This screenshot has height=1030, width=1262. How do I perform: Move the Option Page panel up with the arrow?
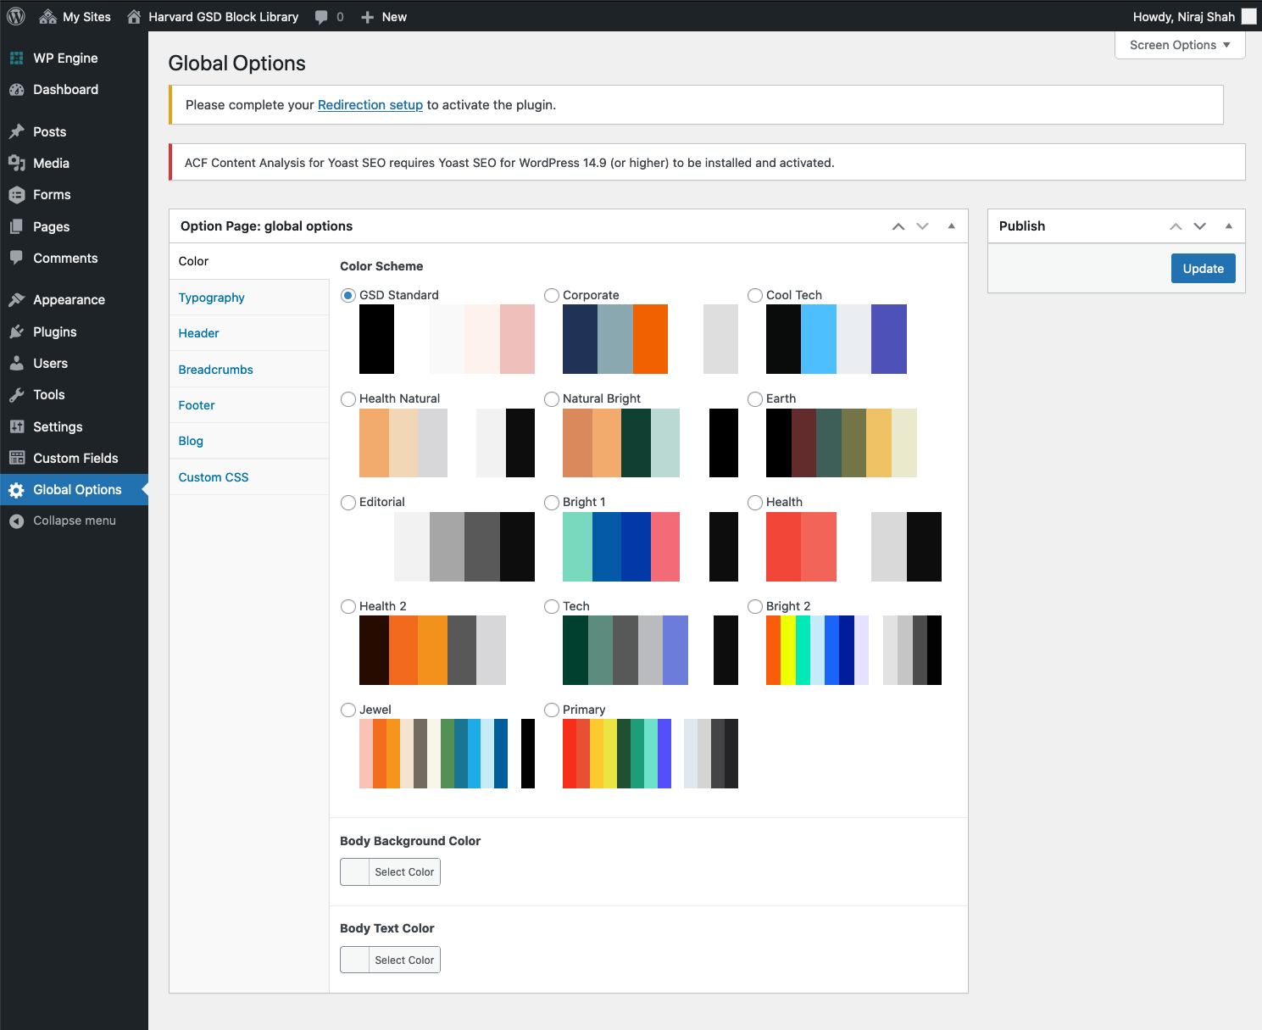[898, 226]
